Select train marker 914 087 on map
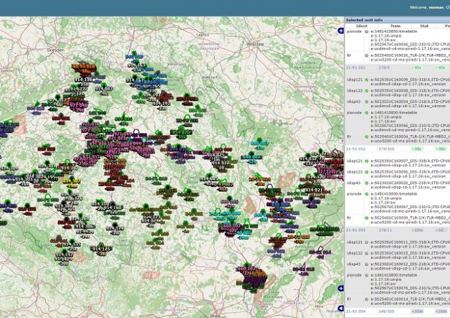 pyautogui.click(x=104, y=89)
